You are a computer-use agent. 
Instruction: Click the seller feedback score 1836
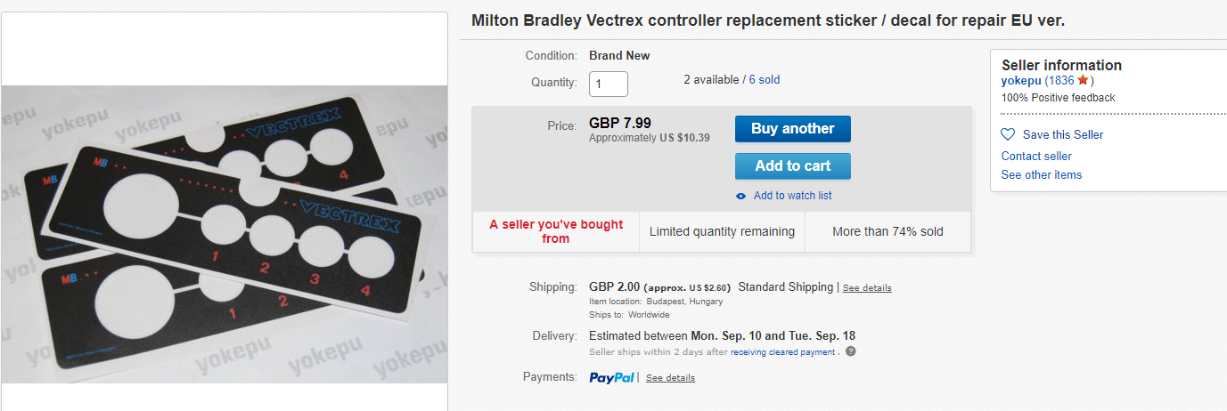tap(1060, 80)
